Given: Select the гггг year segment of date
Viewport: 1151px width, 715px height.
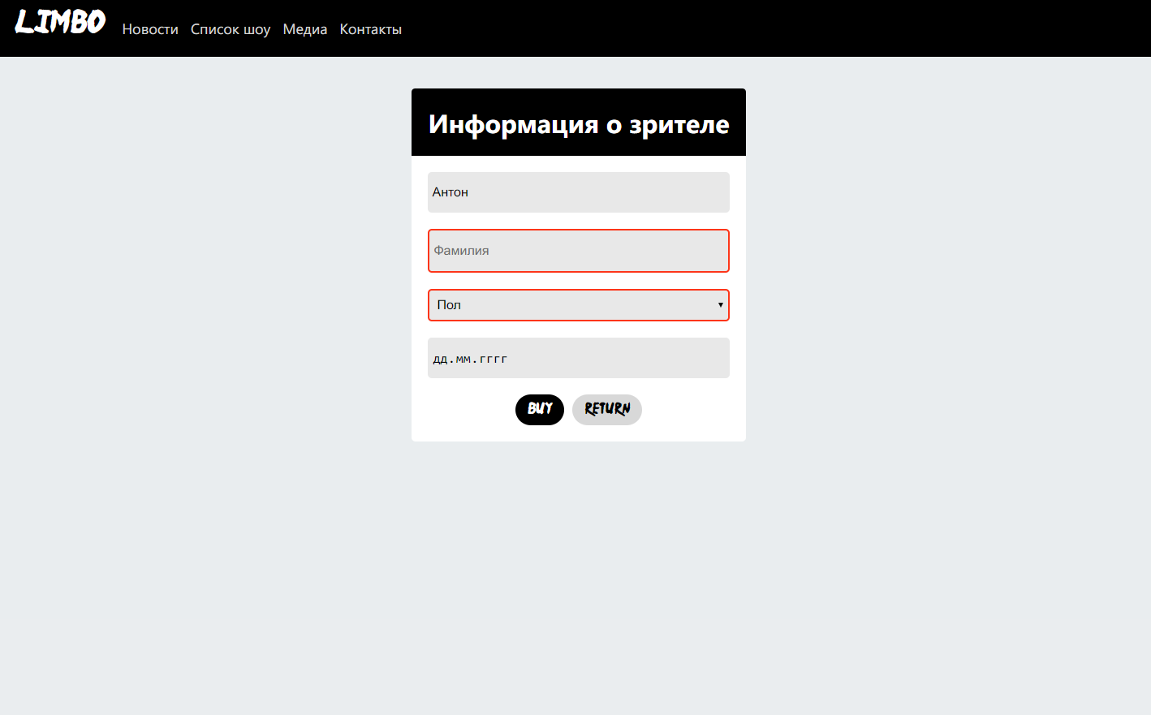Looking at the screenshot, I should point(493,359).
